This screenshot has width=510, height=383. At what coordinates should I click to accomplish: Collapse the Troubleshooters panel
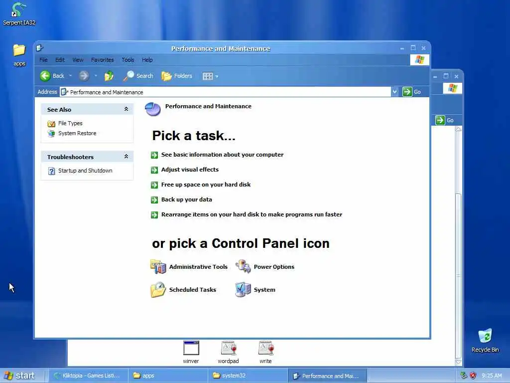(126, 157)
